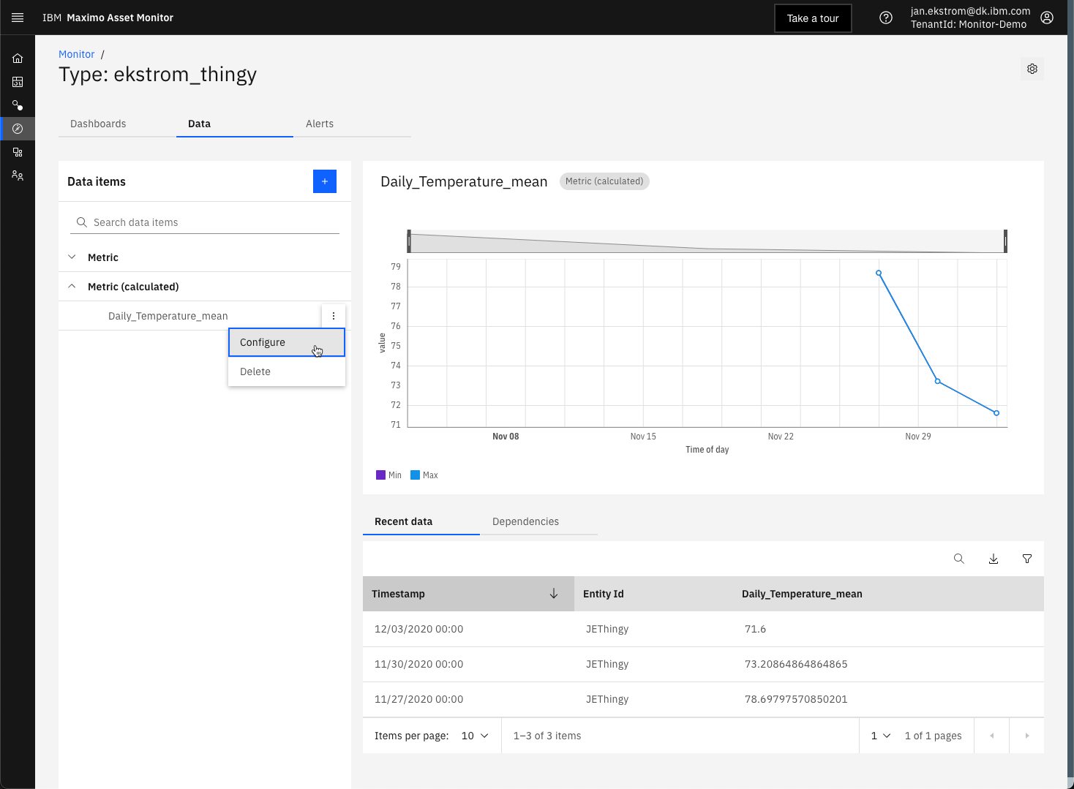
Task: Open overflow menu for Daily_Temperature_mean
Action: click(334, 316)
